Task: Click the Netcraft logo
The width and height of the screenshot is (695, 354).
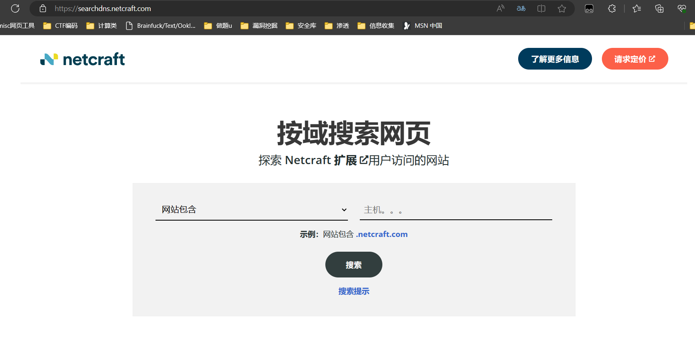Action: click(x=82, y=59)
